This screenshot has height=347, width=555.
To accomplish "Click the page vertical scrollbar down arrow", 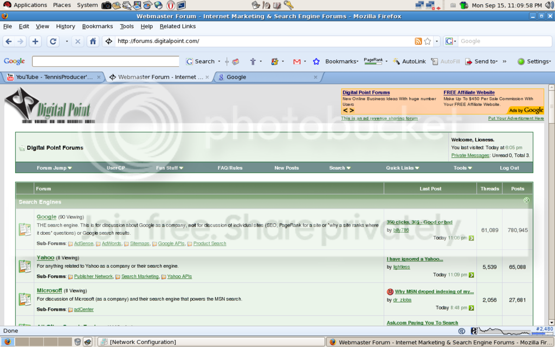I will [551, 322].
